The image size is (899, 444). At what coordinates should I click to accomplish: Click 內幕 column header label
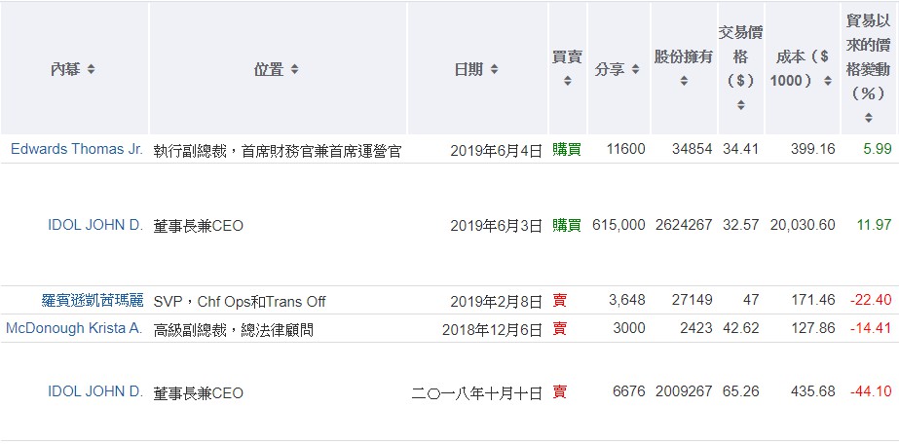(x=65, y=69)
